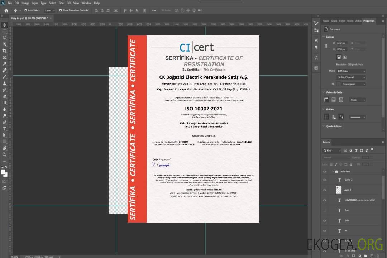The width and height of the screenshot is (387, 258).
Task: Open the three-dot more options in options bar
Action: coord(154,10)
